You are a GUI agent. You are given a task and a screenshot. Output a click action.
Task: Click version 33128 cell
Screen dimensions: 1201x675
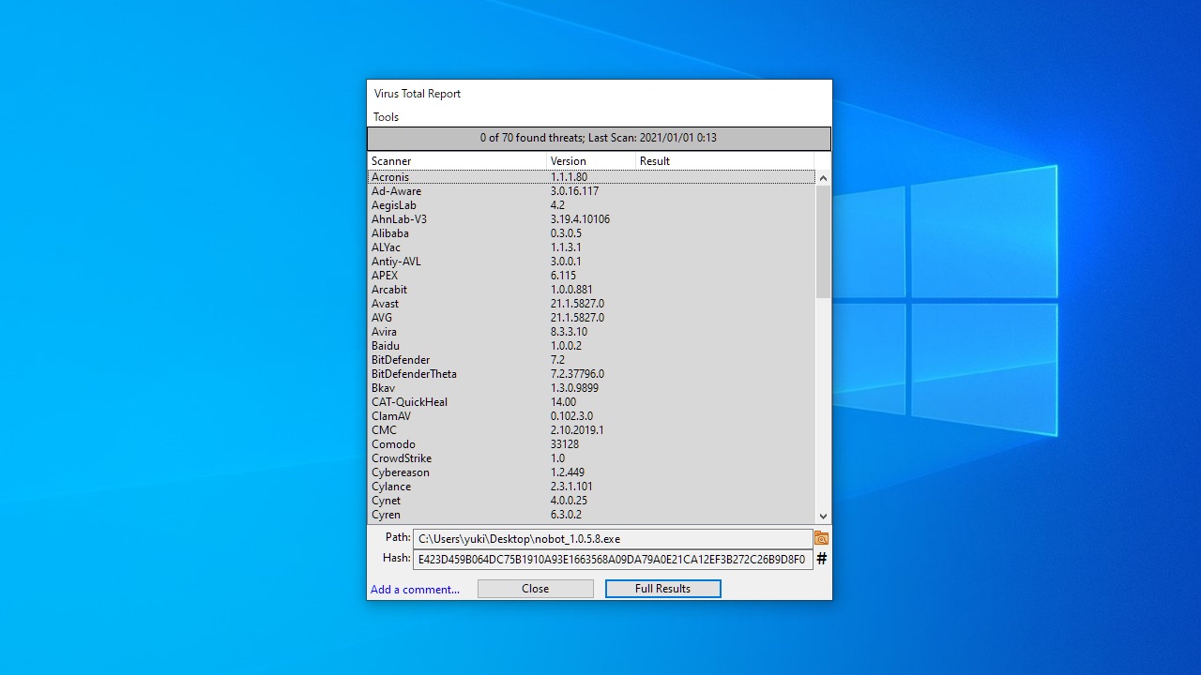point(565,444)
